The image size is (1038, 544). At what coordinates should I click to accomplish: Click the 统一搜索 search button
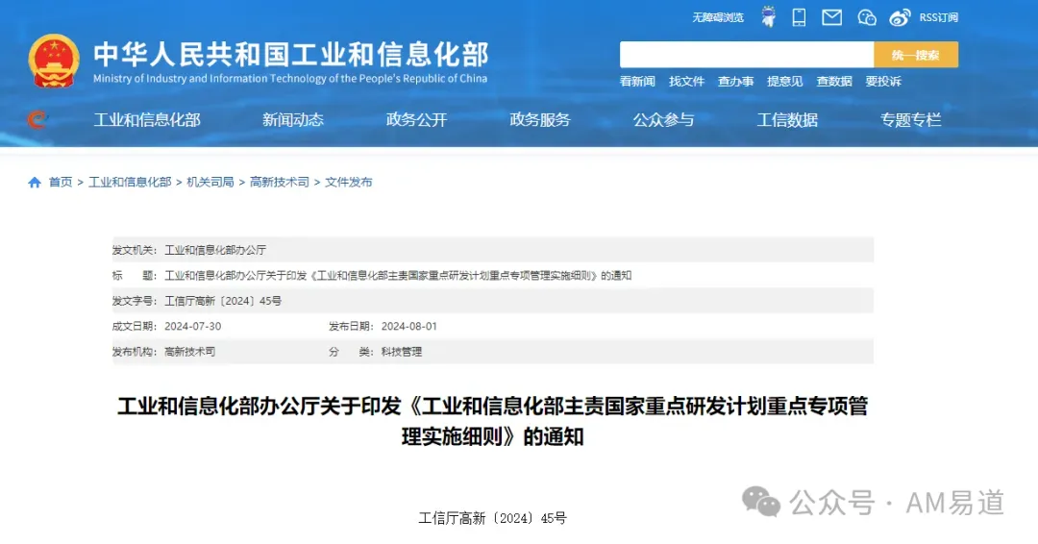tap(916, 55)
